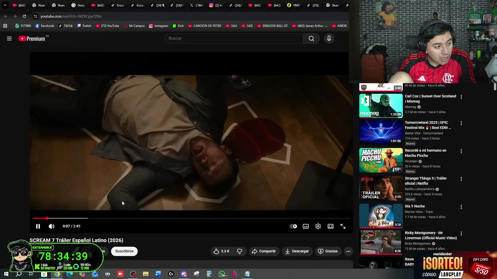This screenshot has height=279, width=497.
Task: Open the Chrome apps grid shortcut
Action: tap(5, 26)
